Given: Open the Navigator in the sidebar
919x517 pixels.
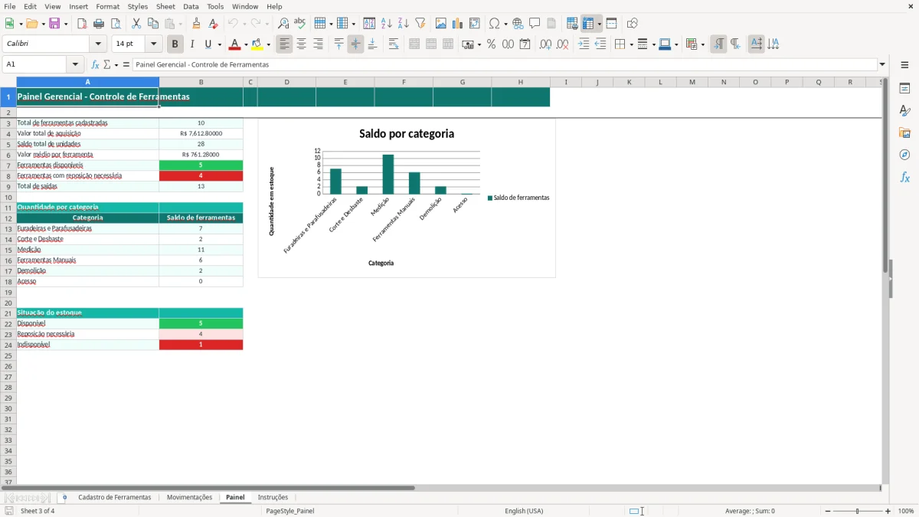Looking at the screenshot, I should click(x=904, y=155).
